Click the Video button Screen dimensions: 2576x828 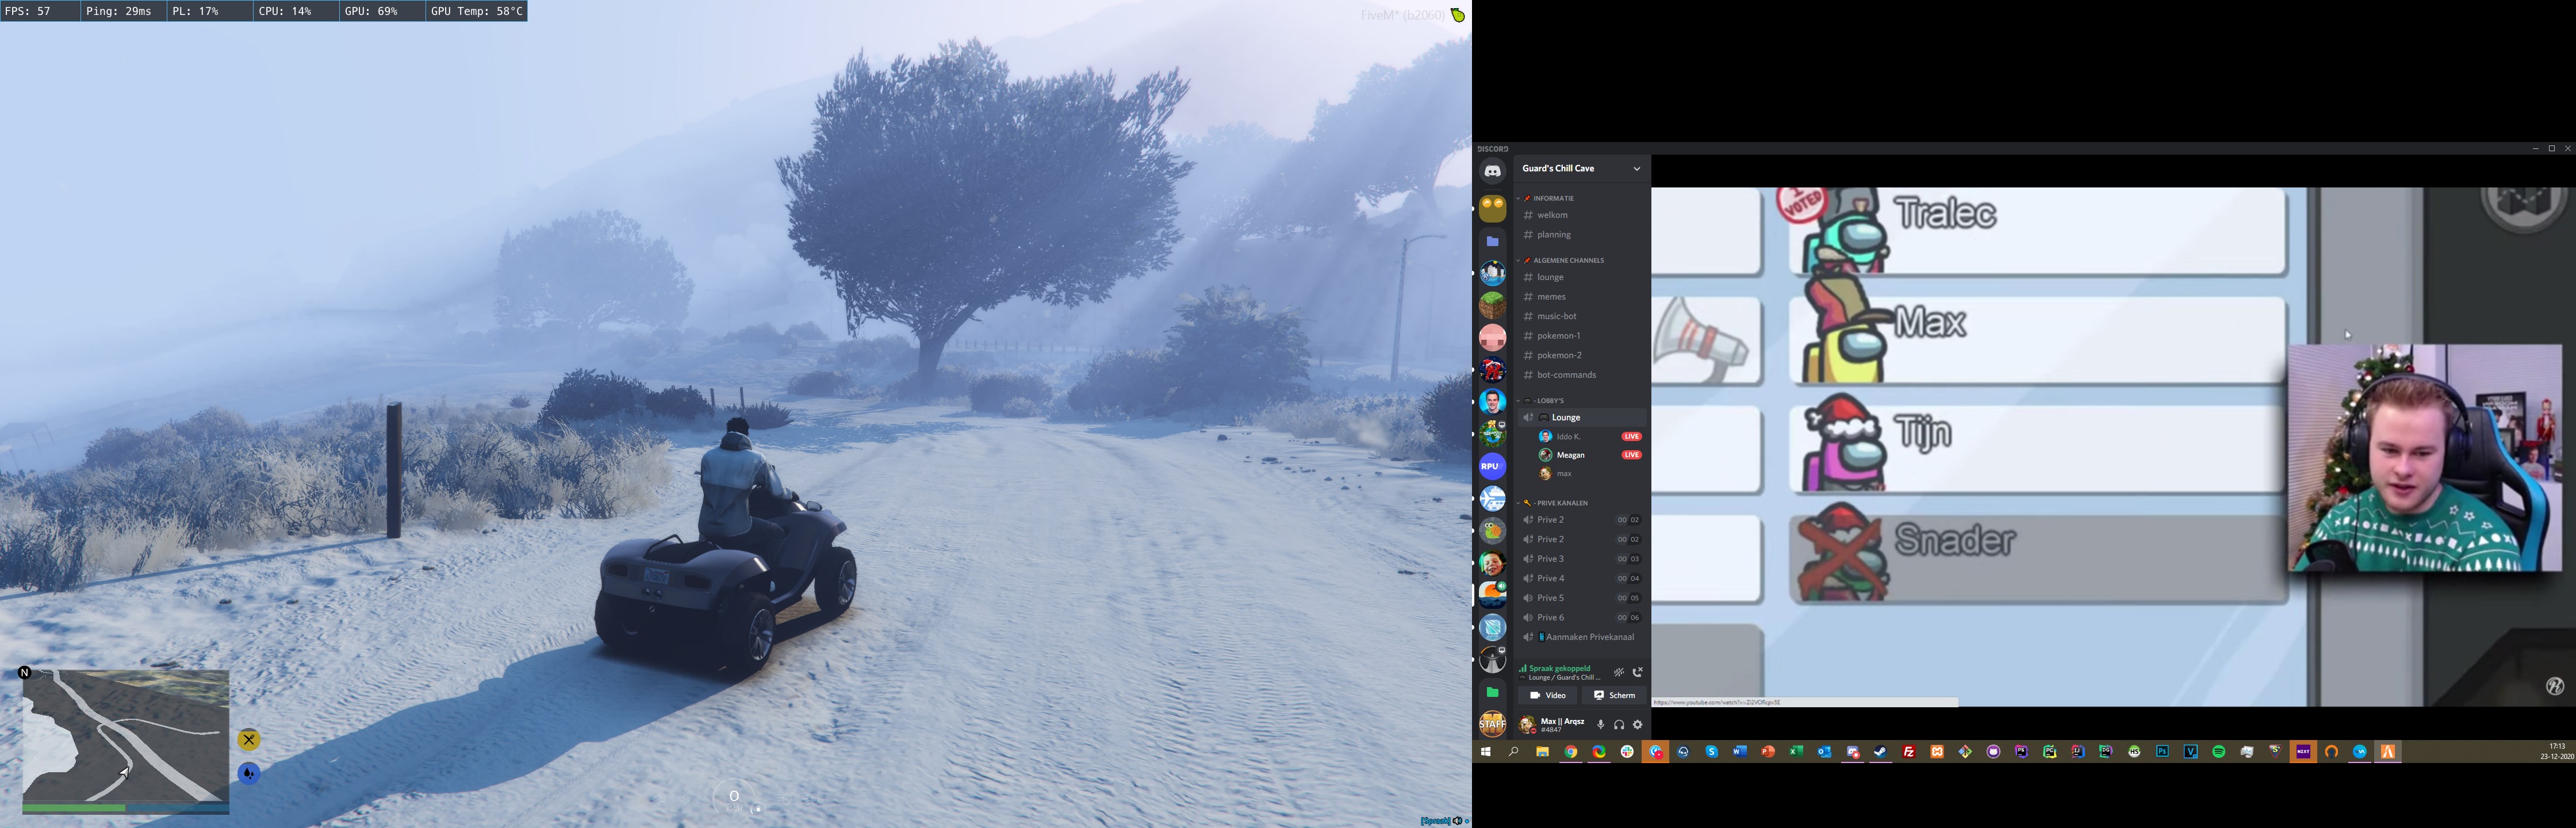[1547, 695]
